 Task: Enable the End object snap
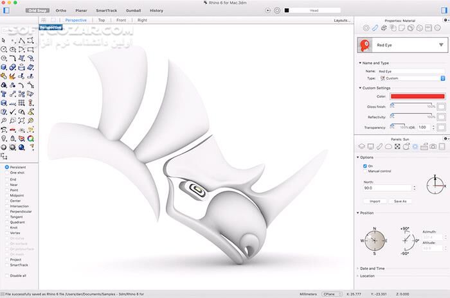click(x=7, y=179)
